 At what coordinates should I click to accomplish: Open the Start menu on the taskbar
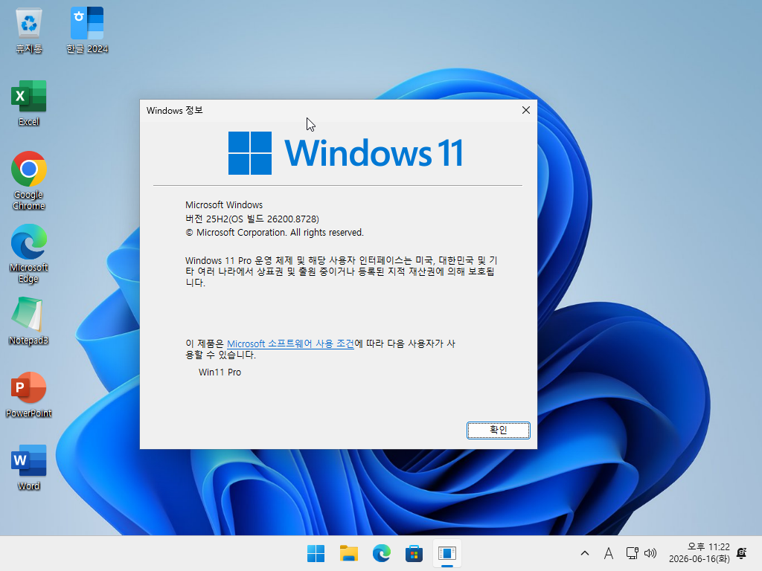pos(316,553)
